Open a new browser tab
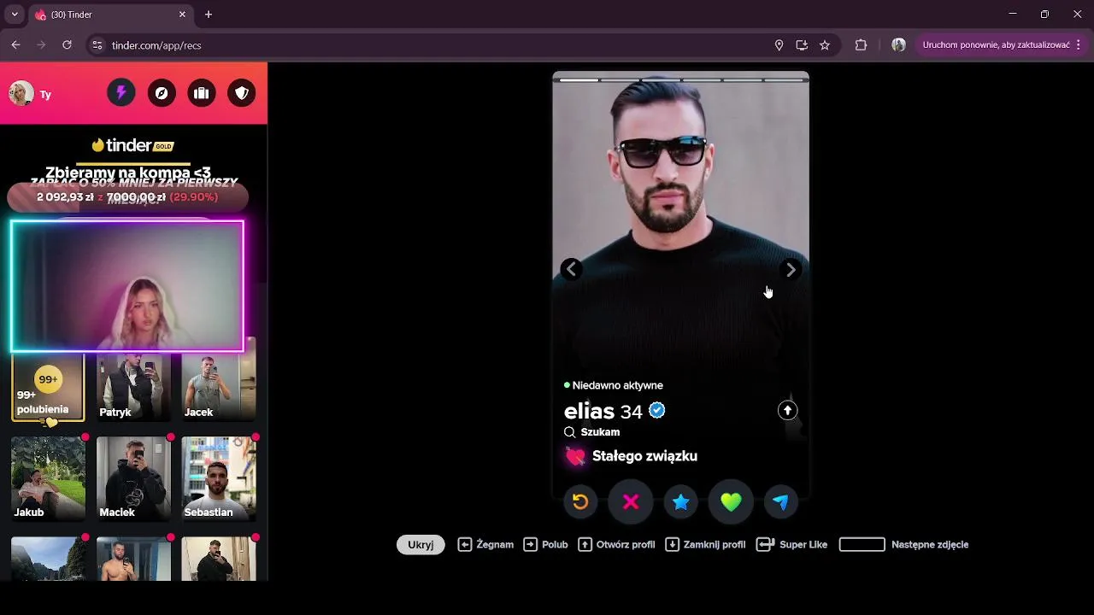Screen dimensions: 1094x615 (x=209, y=15)
